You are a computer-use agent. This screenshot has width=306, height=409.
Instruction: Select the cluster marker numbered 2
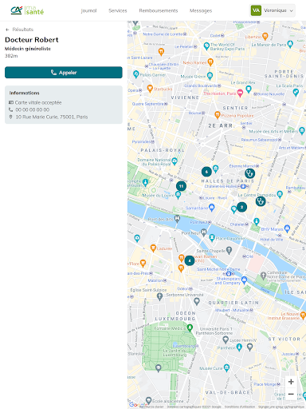point(241,207)
